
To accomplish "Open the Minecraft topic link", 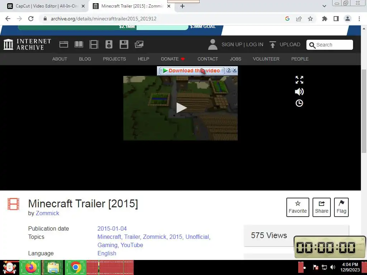I will [110, 237].
